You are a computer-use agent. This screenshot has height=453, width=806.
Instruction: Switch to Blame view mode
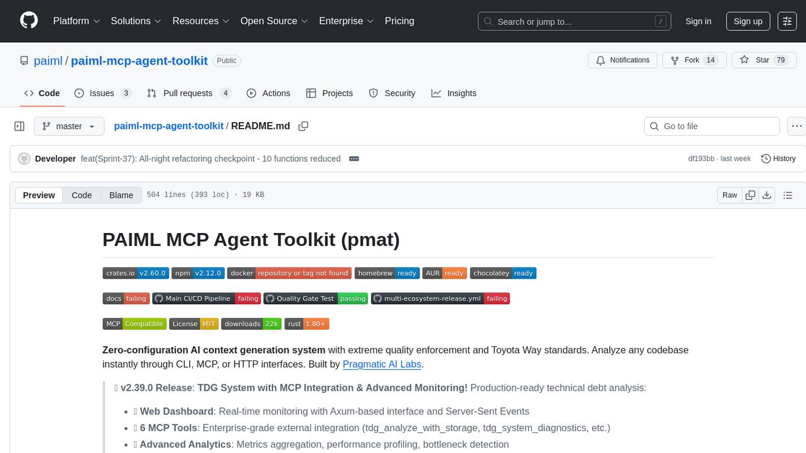click(121, 195)
